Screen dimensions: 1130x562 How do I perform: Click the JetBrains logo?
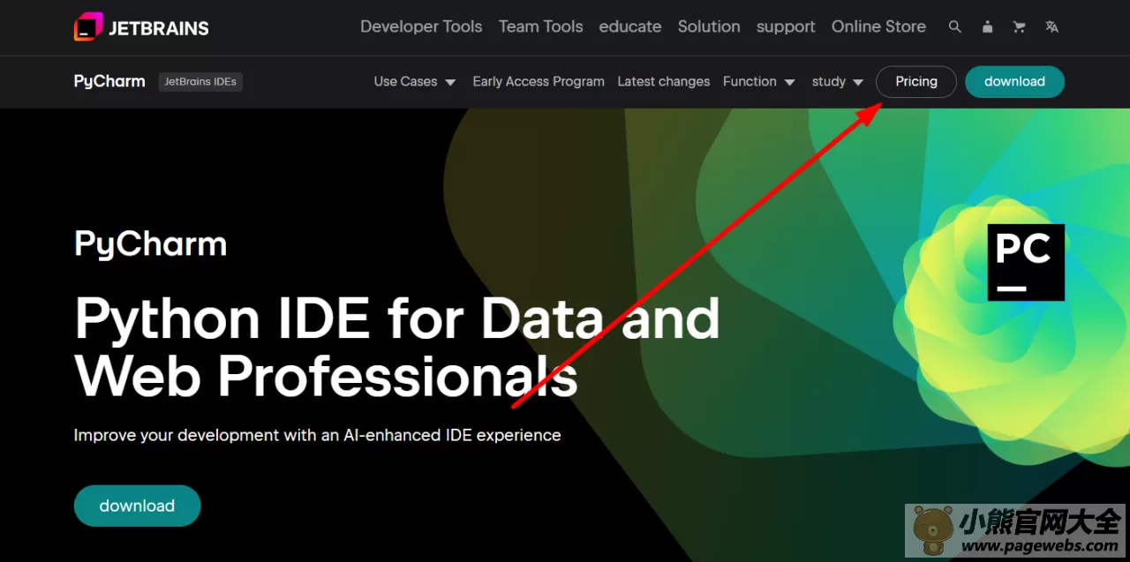[x=141, y=27]
